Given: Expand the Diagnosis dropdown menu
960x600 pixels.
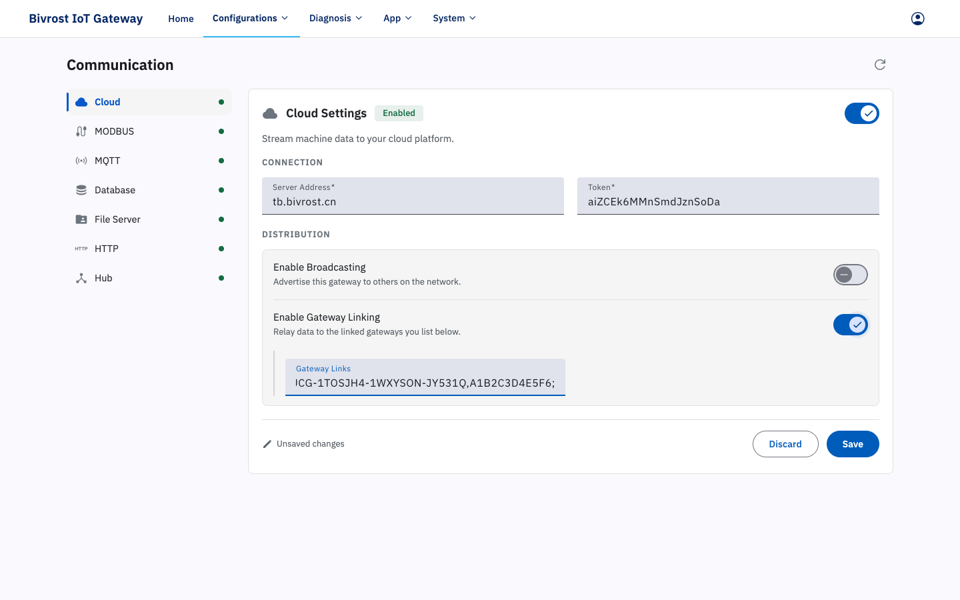Looking at the screenshot, I should coord(335,18).
